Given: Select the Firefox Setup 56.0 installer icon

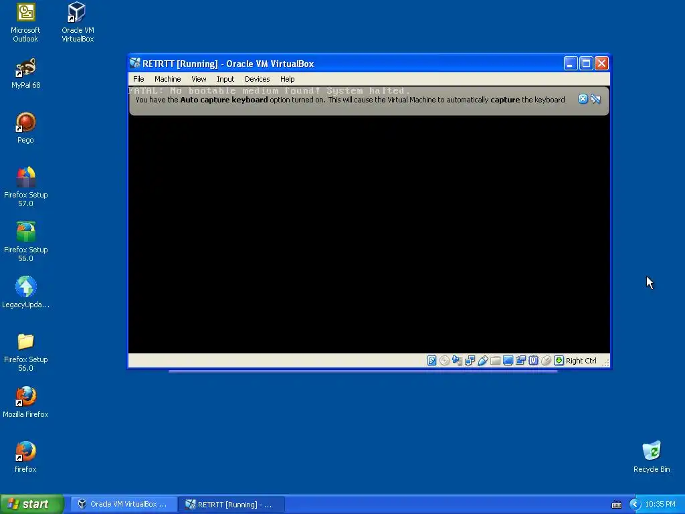Looking at the screenshot, I should click(26, 242).
